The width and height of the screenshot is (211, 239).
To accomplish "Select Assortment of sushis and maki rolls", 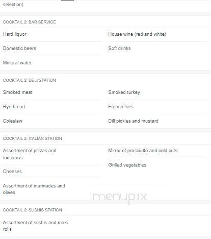I will [x=35, y=226].
